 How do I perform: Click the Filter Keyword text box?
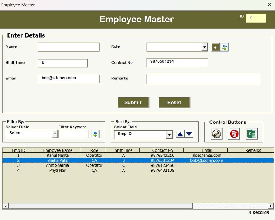tap(73, 134)
